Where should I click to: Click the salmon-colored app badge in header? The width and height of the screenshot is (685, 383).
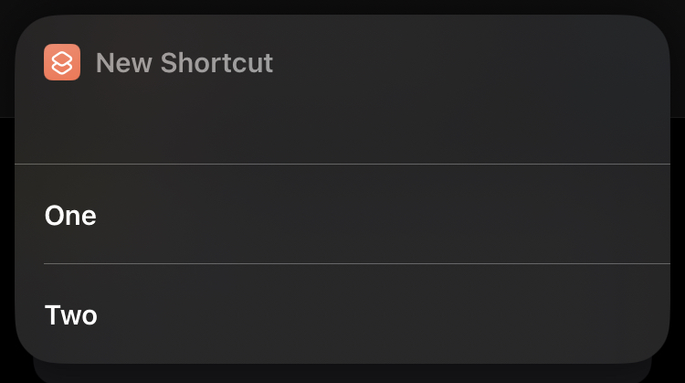(62, 62)
